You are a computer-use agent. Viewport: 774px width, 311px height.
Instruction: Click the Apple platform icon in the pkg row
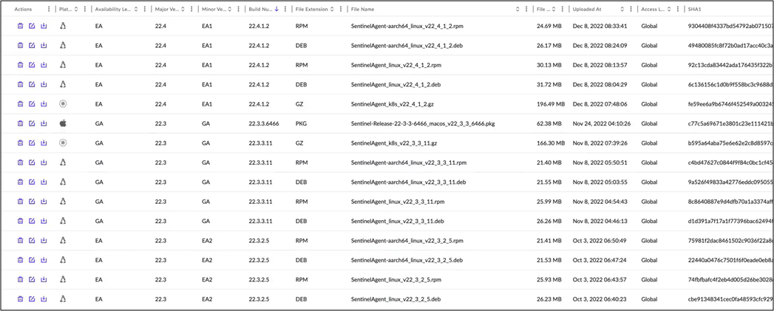pyautogui.click(x=63, y=123)
